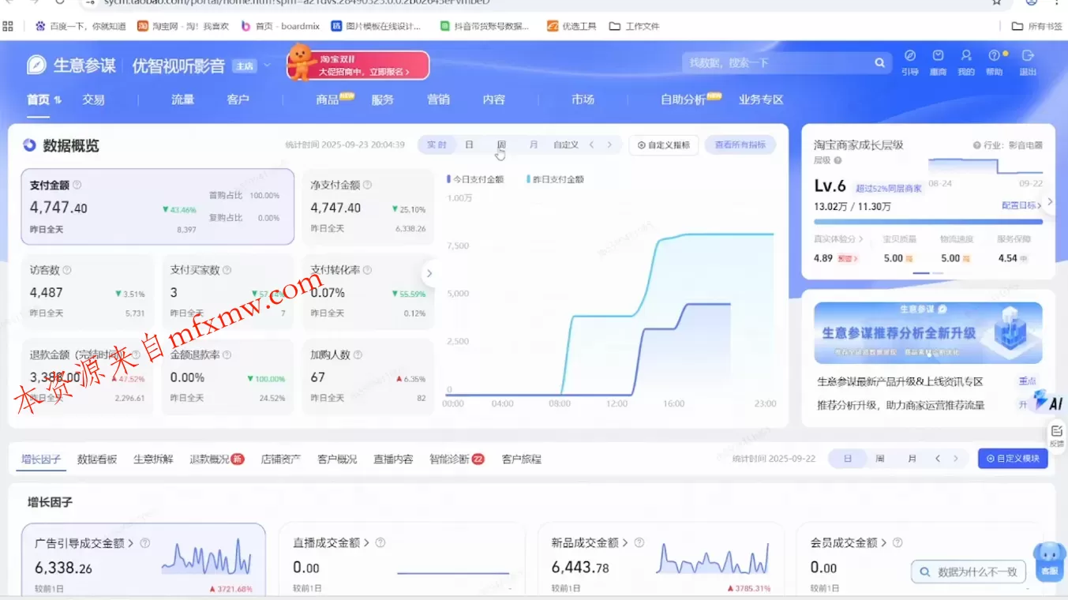Go to next period in 数据概览

(x=609, y=145)
